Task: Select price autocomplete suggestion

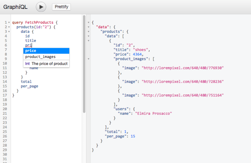Action: 46,51
